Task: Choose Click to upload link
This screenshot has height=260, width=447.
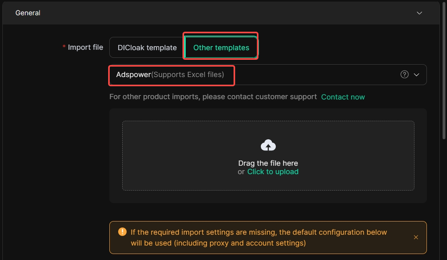Action: coord(273,172)
